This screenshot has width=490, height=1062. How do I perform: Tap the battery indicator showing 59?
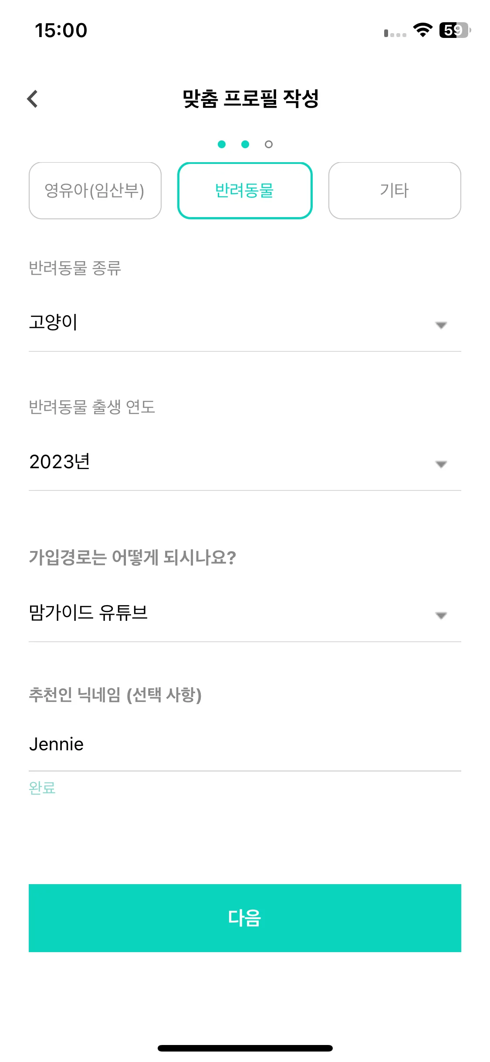point(455,30)
